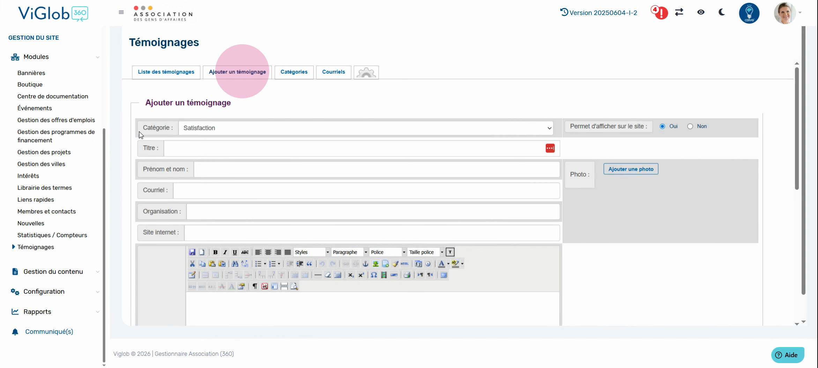
Task: Switch to Ajouter un témoignage tab
Action: pos(237,72)
